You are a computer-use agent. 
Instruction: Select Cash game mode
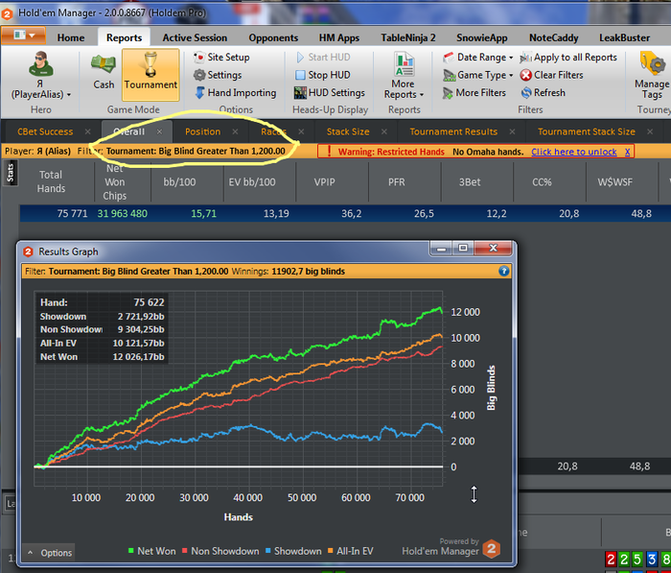(x=104, y=72)
